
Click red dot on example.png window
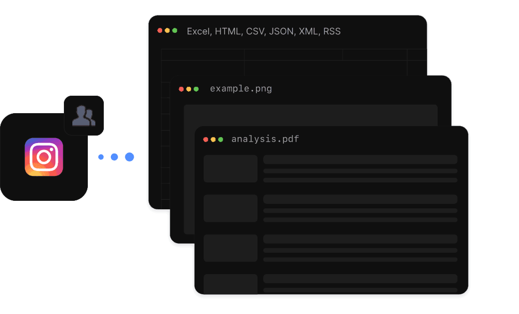[181, 89]
